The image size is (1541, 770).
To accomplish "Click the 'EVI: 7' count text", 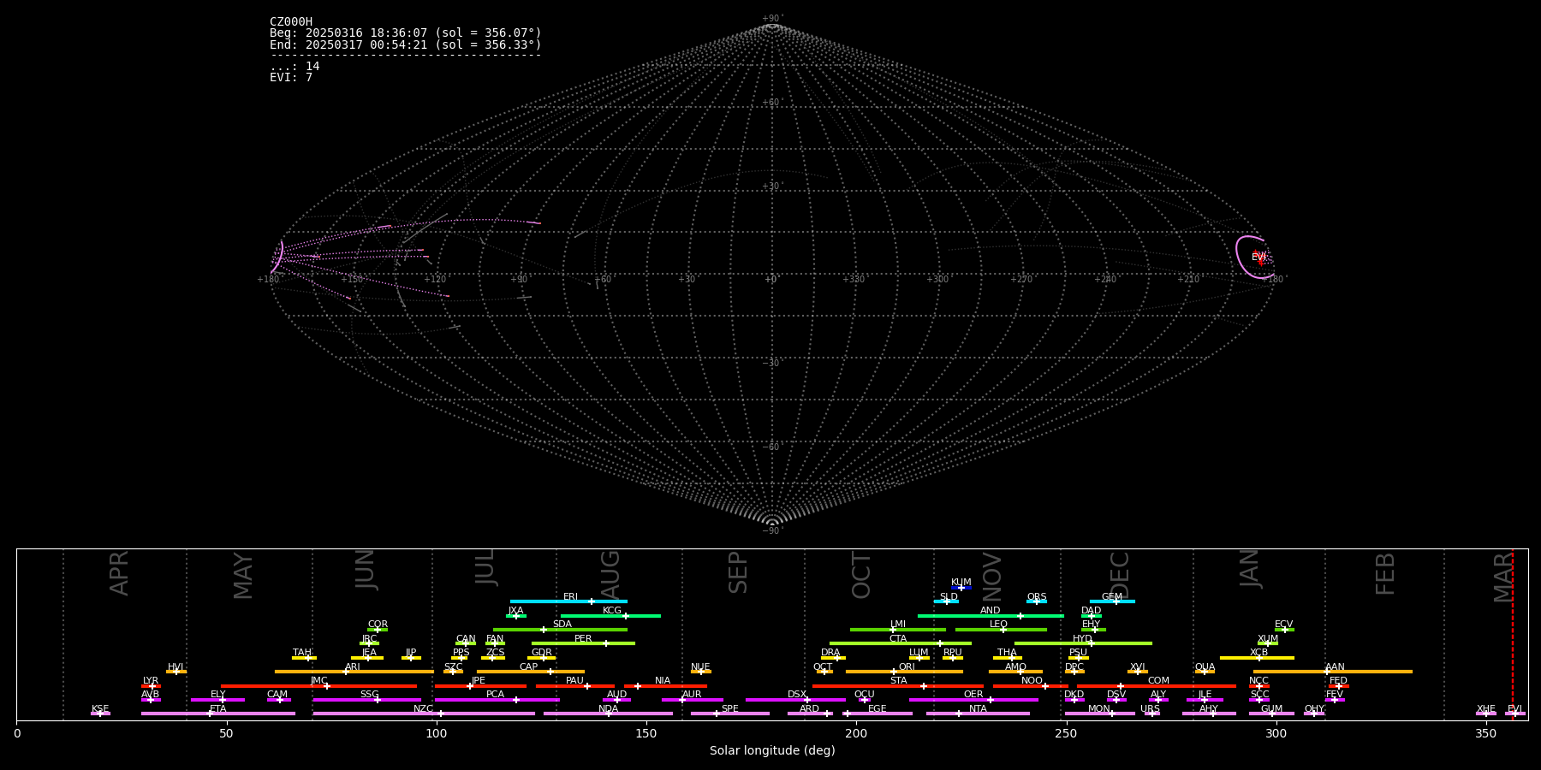I will pyautogui.click(x=291, y=77).
